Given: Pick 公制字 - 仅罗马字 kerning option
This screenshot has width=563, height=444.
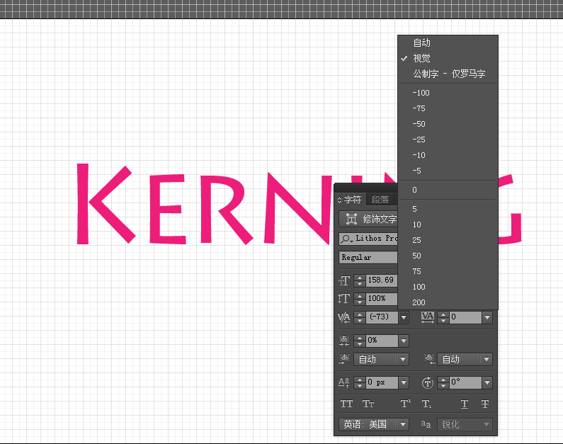Looking at the screenshot, I should click(449, 74).
